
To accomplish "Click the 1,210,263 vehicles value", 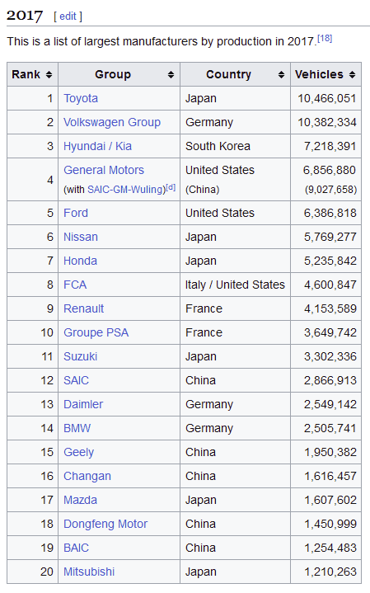I will 330,572.
